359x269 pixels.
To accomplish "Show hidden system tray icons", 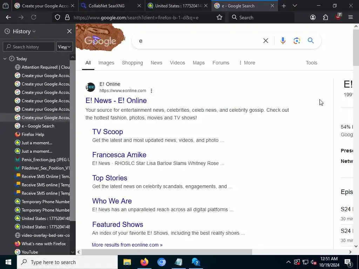I will (289, 262).
